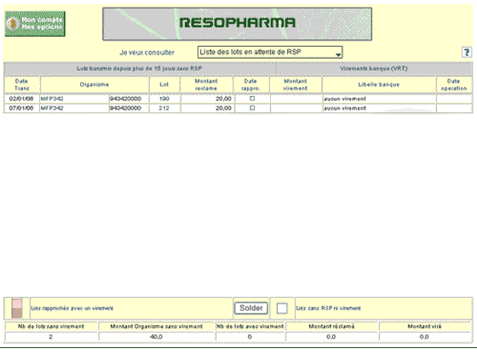Click 'Nb de lots sans virement' value 2
Viewport: 477px width, 360px height.
pyautogui.click(x=51, y=337)
